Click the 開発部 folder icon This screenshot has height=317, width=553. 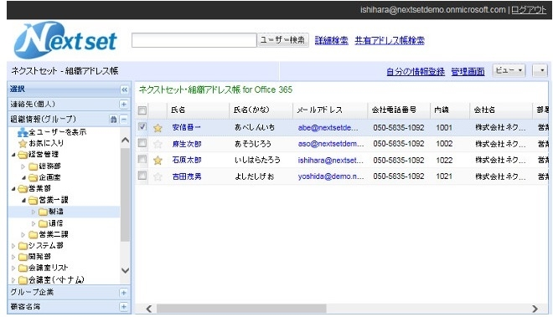pos(23,257)
